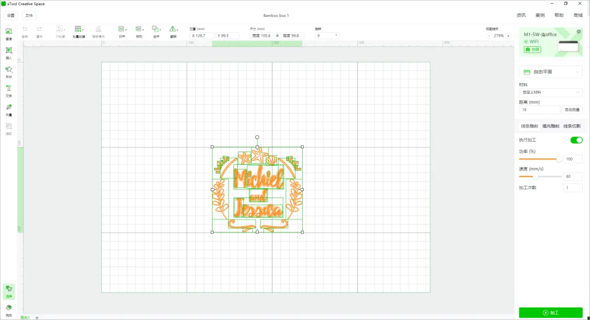Click the 拍照 camera capture button
Viewport: 590px width, 320px height.
[532, 49]
